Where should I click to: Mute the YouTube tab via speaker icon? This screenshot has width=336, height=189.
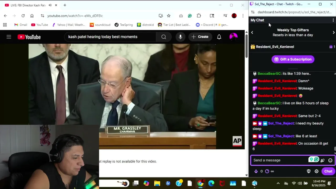click(50, 5)
